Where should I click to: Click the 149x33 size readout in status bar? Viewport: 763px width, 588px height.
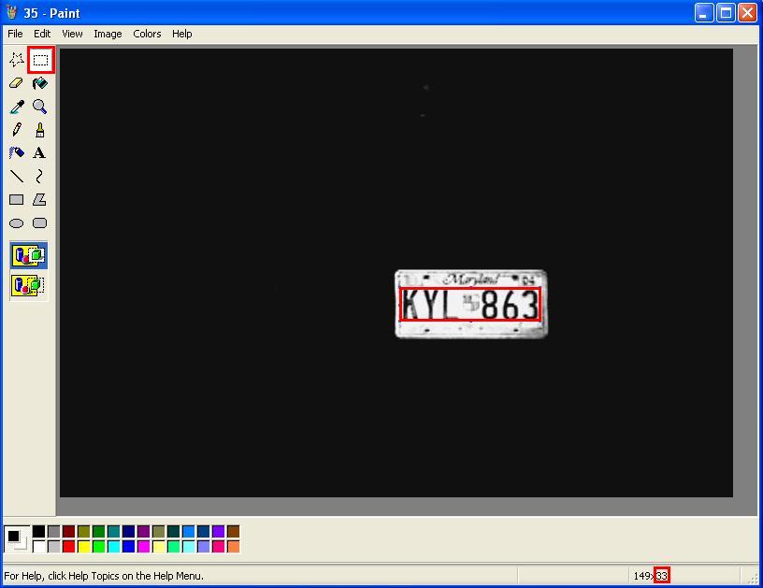[651, 576]
